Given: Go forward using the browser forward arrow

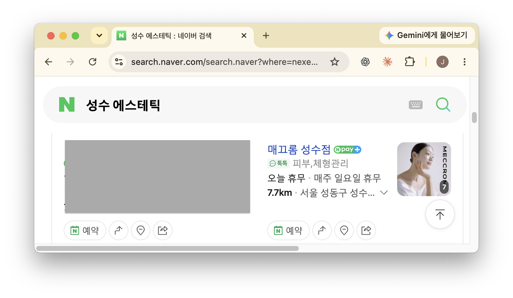Looking at the screenshot, I should 70,62.
